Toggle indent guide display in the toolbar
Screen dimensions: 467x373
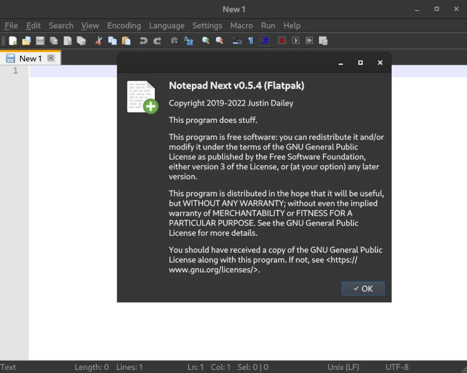[x=265, y=41]
